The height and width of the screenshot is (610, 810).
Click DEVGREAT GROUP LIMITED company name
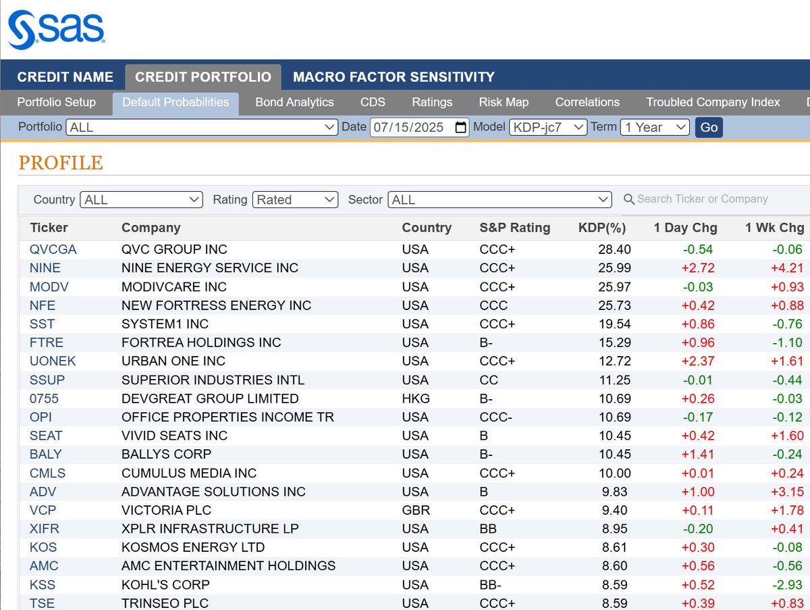click(210, 399)
